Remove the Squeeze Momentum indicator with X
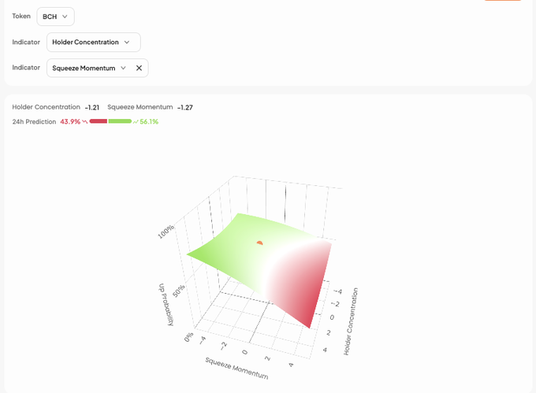This screenshot has width=536, height=393. (x=139, y=69)
